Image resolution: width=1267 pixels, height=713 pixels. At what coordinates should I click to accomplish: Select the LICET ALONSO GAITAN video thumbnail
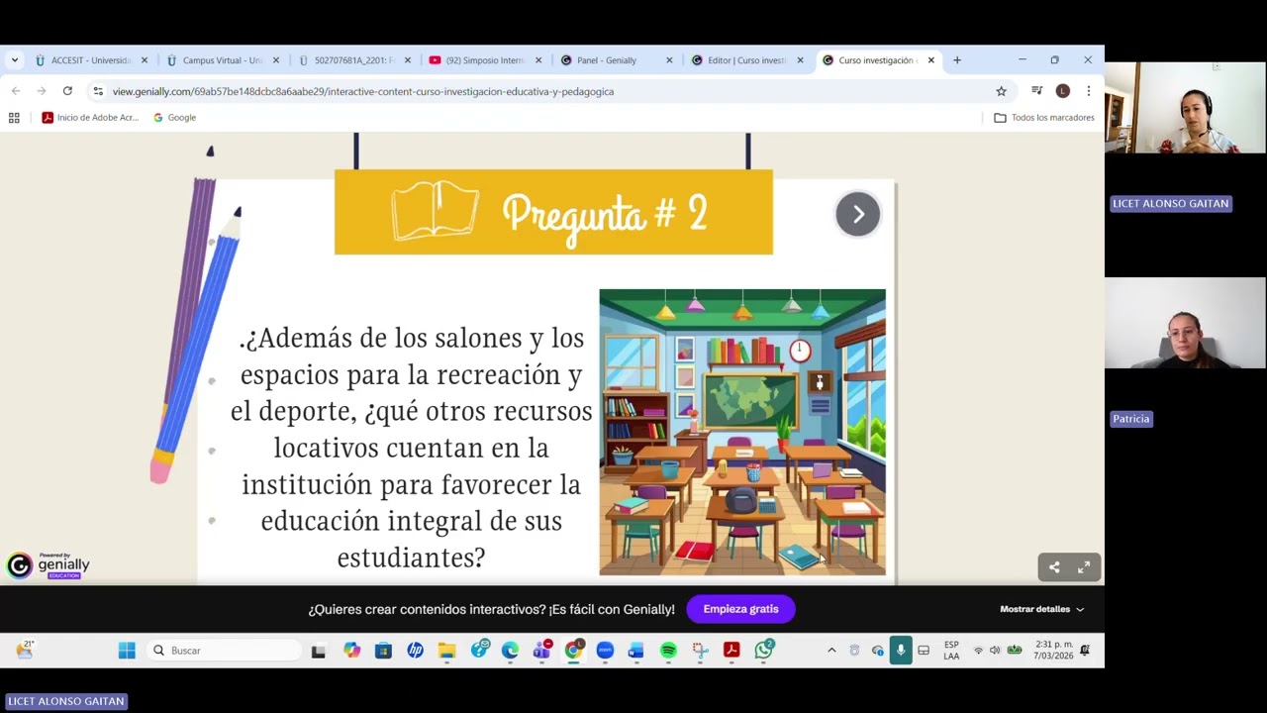(x=1185, y=108)
